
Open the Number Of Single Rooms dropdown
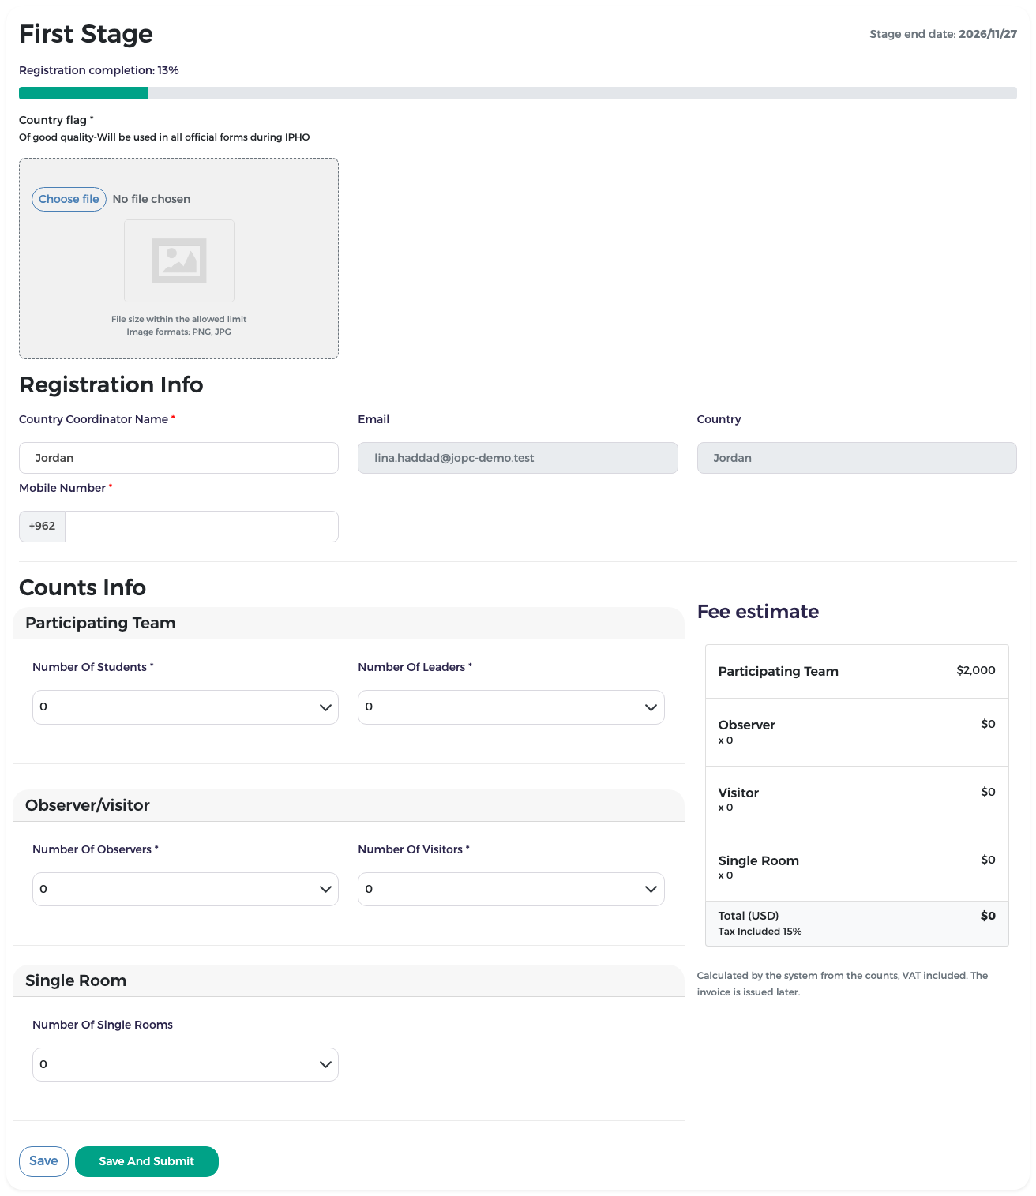click(x=186, y=1064)
